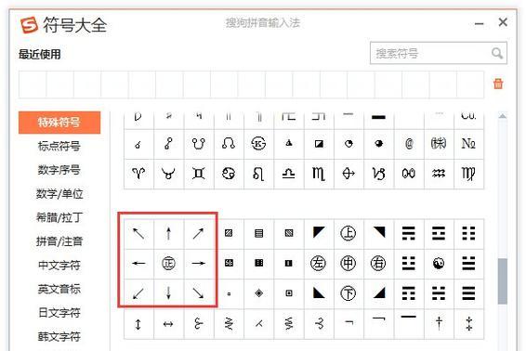Click the search magnifier icon

[x=497, y=53]
